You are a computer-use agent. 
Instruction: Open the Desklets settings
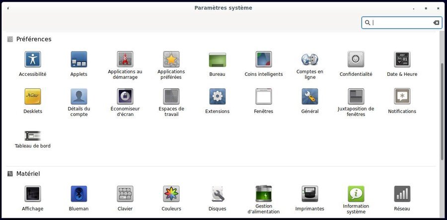point(33,97)
